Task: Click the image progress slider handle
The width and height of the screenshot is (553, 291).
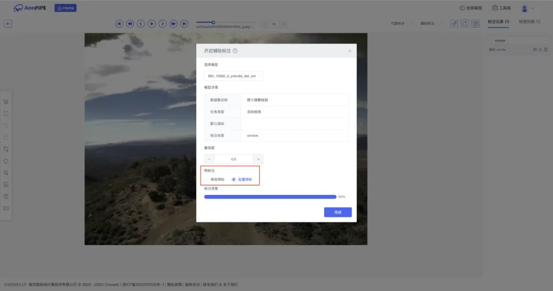Action: [x=214, y=23]
